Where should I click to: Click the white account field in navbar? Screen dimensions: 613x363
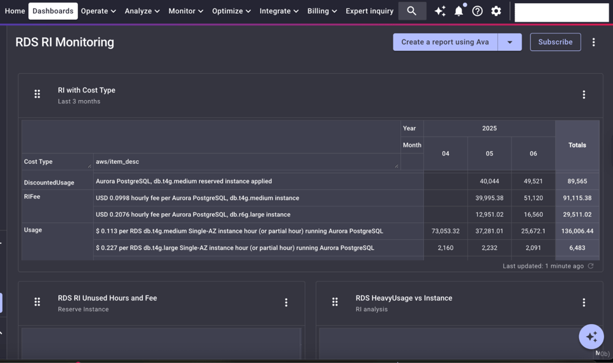pos(561,13)
